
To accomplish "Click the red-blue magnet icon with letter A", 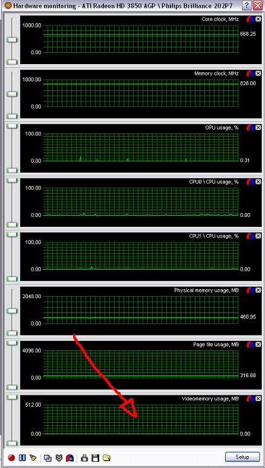I will tap(70, 457).
